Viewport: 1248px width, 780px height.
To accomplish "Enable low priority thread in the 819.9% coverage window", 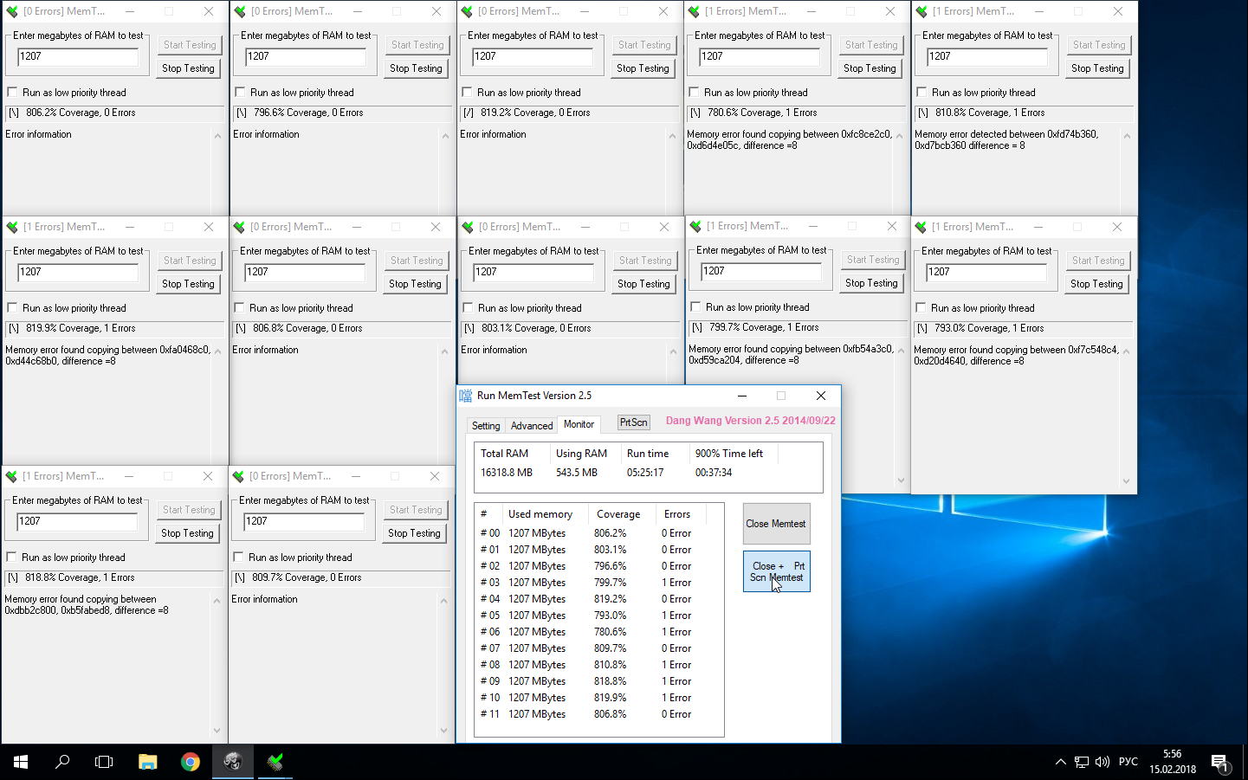I will (12, 308).
